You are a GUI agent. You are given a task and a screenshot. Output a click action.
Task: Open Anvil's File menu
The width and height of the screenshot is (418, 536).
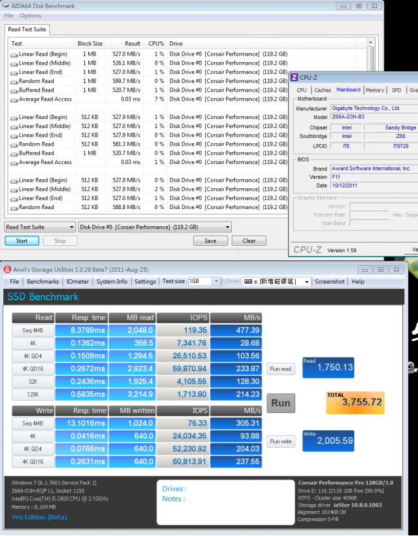pyautogui.click(x=14, y=282)
